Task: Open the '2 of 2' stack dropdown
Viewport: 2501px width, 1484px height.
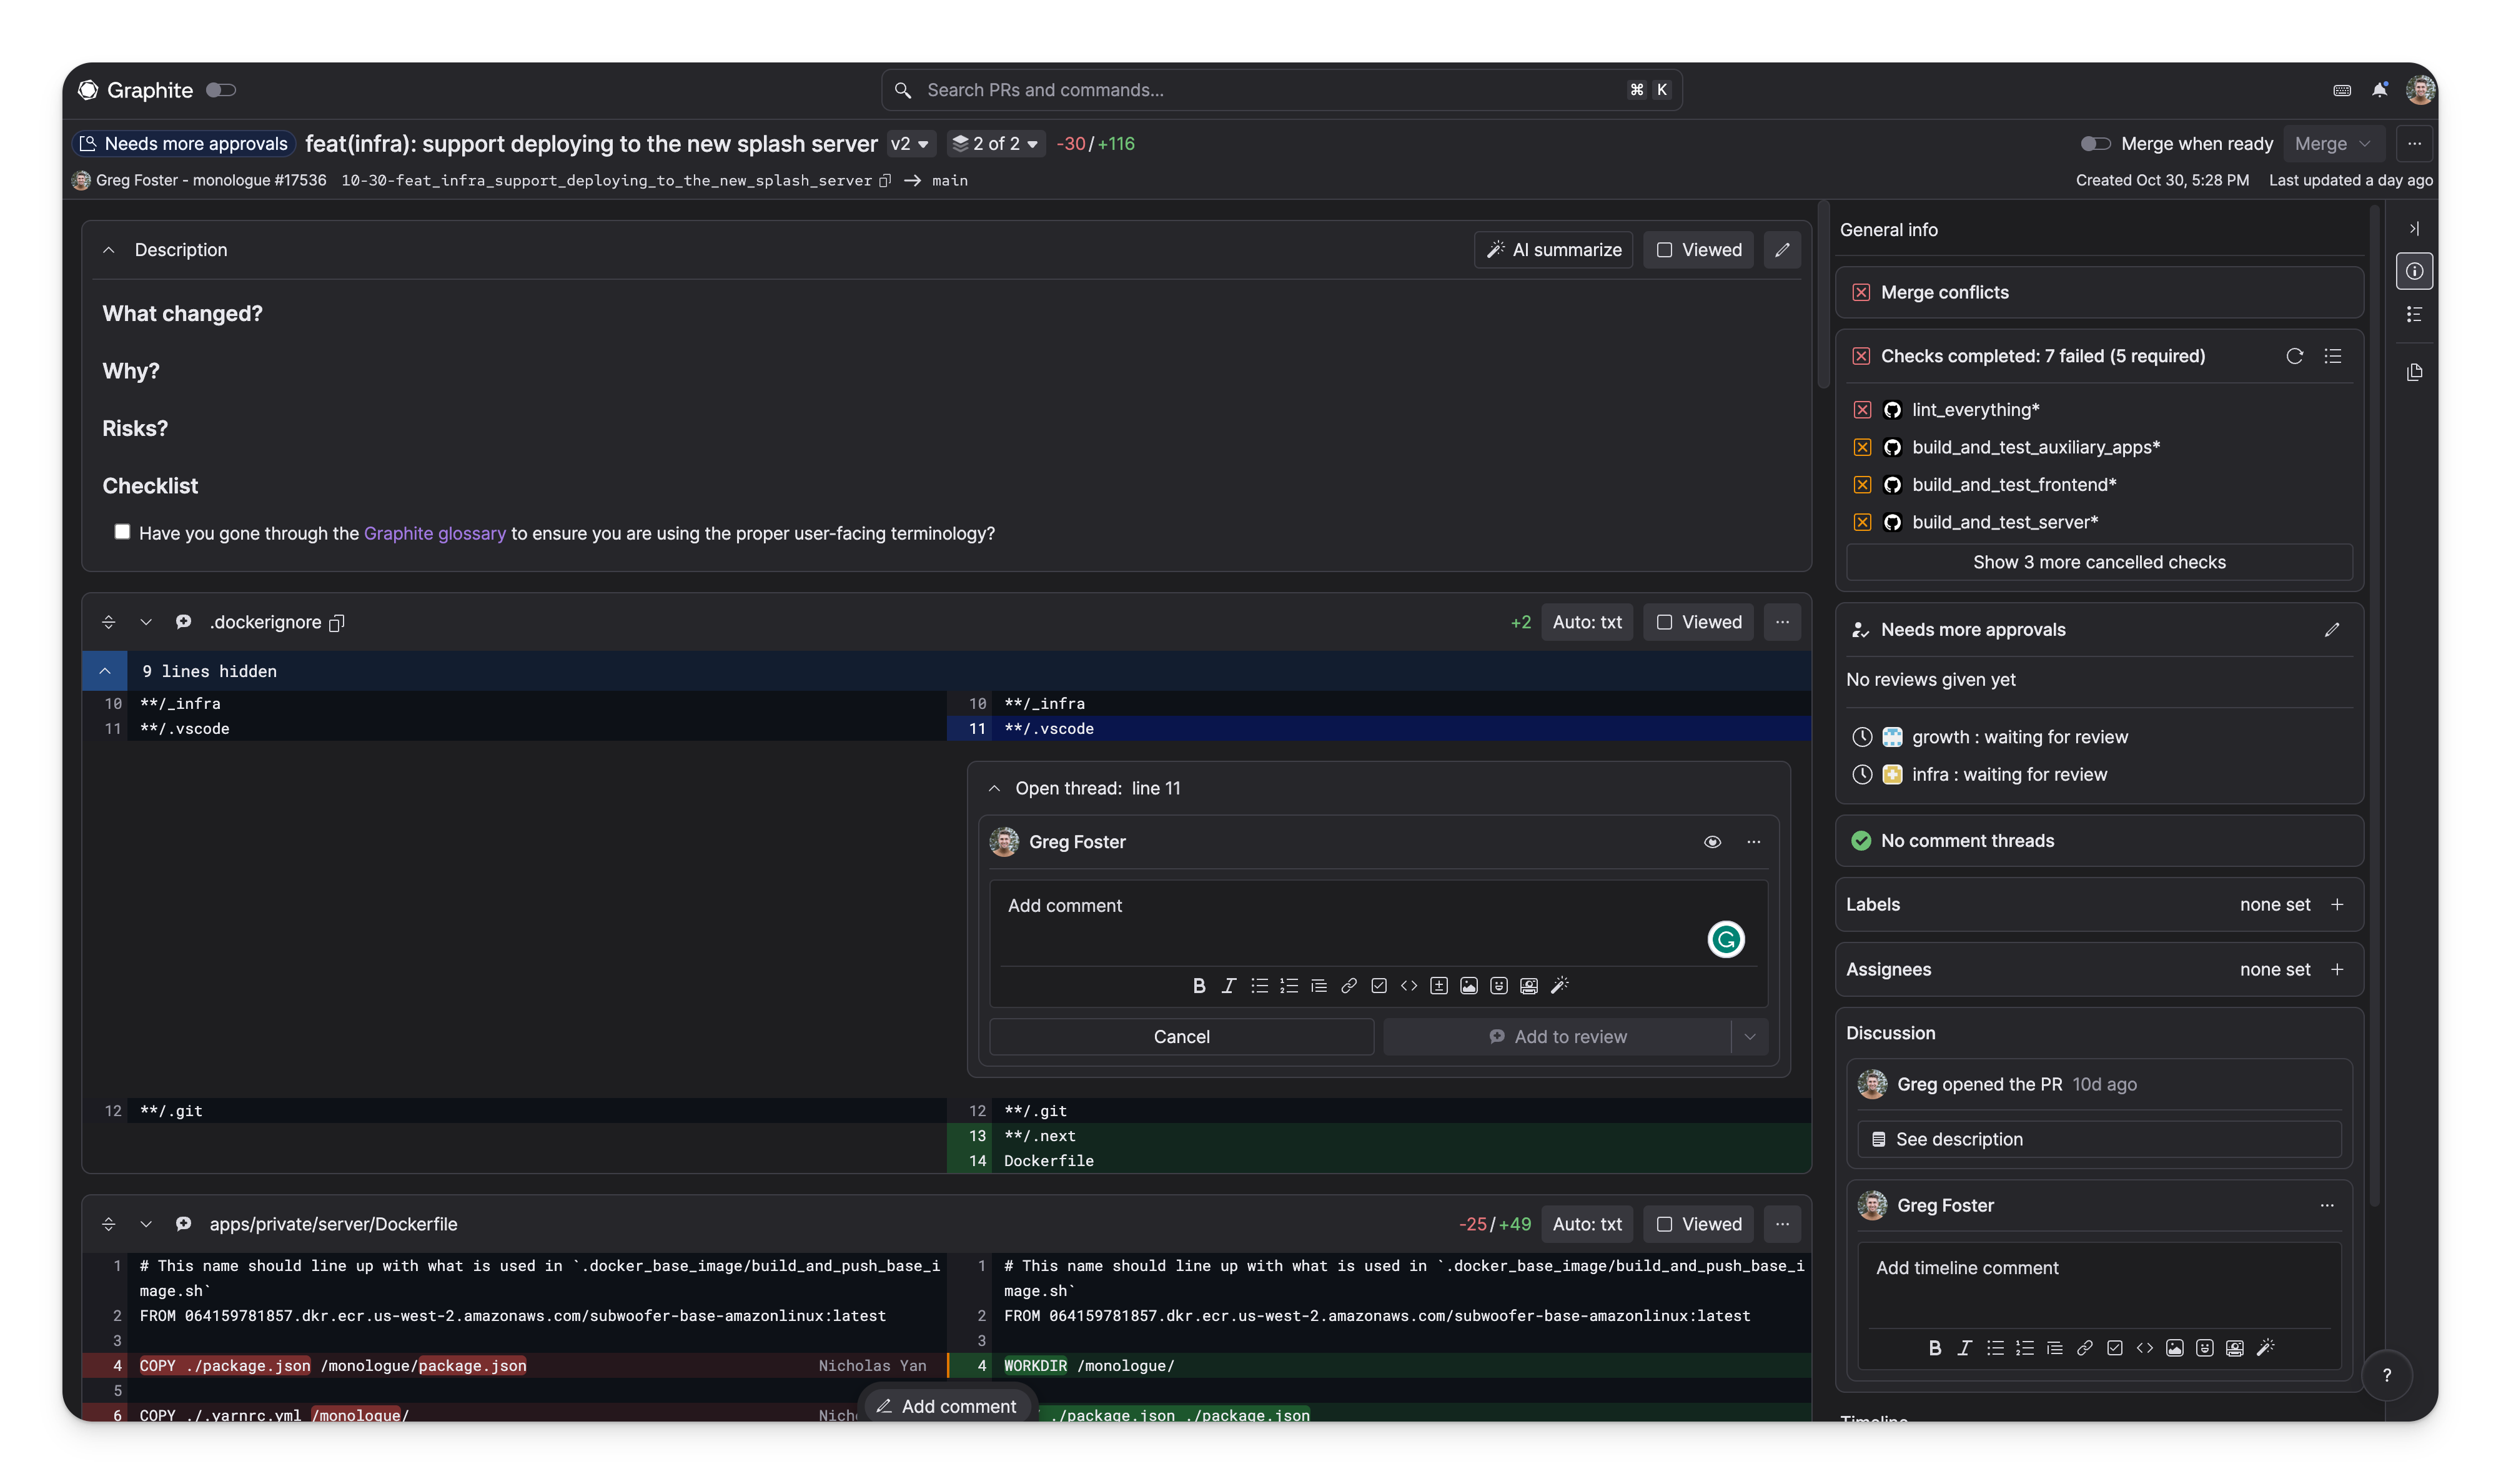Action: (995, 143)
